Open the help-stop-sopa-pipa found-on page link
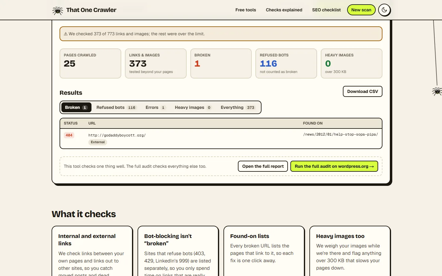442x276 pixels. click(x=340, y=134)
